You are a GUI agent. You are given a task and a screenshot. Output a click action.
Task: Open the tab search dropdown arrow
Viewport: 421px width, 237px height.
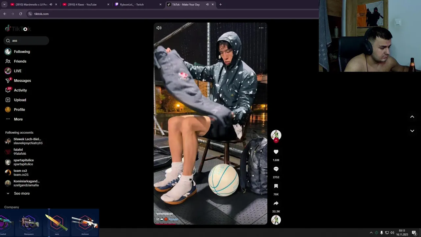click(x=4, y=5)
